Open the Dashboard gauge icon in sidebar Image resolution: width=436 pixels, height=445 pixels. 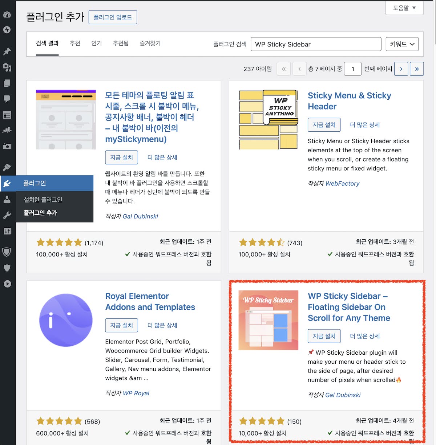[7, 15]
